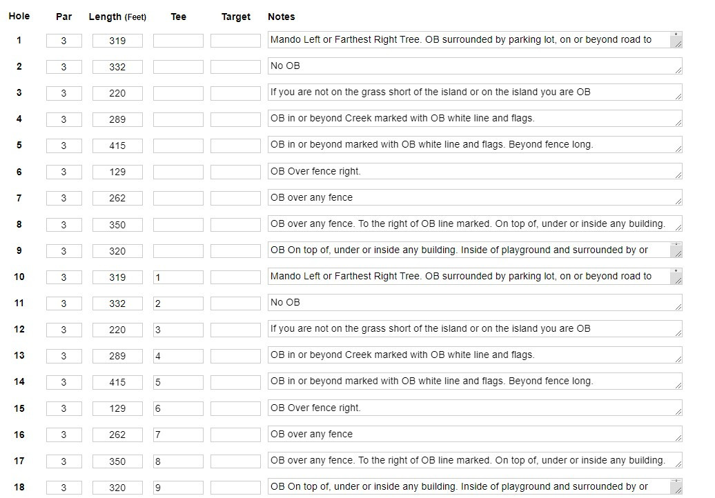
Task: Click the resize grip on hole 7 Notes
Action: 678,201
